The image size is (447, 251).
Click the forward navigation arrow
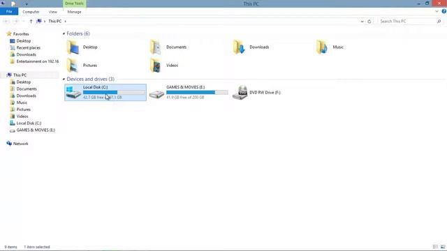pos(16,21)
